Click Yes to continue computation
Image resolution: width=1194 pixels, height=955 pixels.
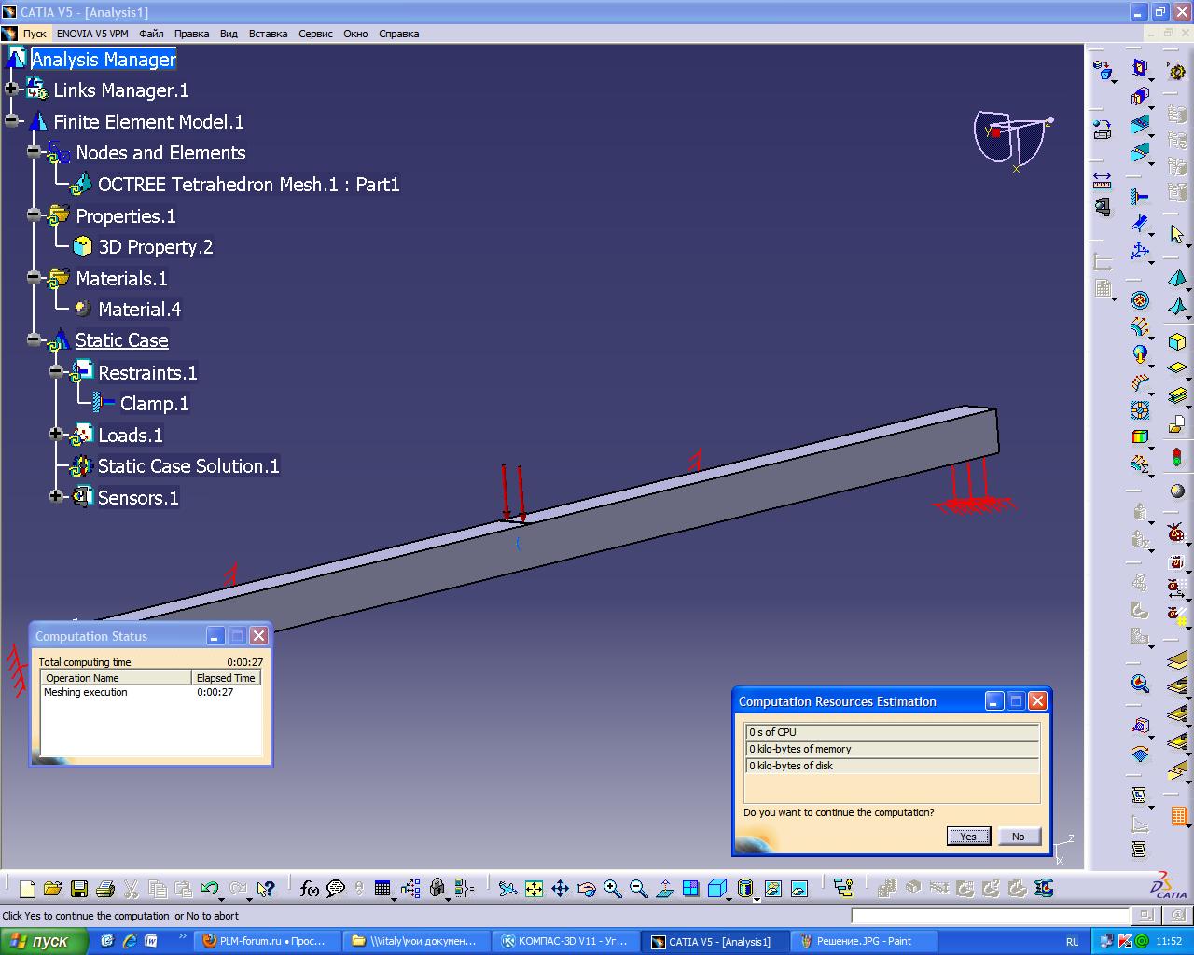coord(968,836)
